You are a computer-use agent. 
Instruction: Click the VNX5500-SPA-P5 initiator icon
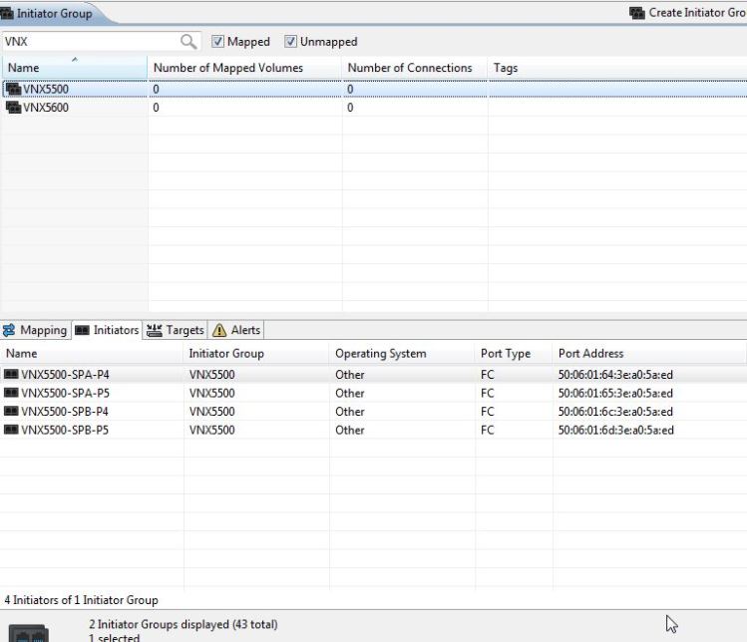point(11,393)
